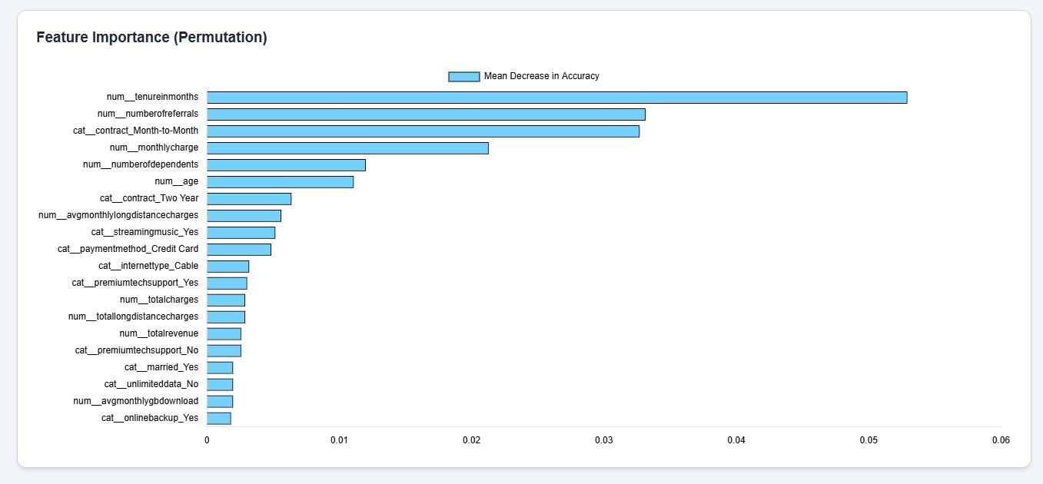Select the cat__streamingmusic_Yes bar
This screenshot has width=1043, height=484.
pos(241,233)
